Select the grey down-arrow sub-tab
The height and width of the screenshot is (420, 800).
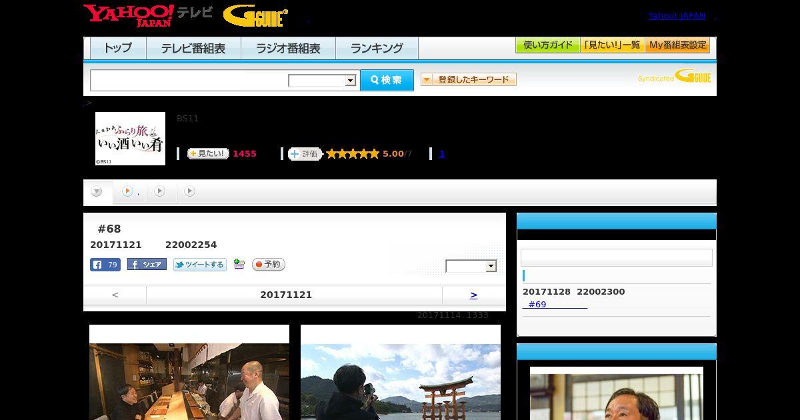97,192
